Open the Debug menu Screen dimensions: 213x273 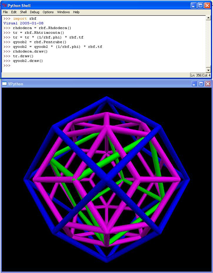pos(34,12)
